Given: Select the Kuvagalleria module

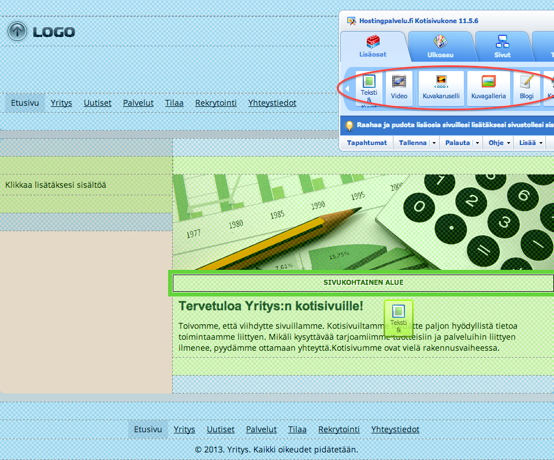Looking at the screenshot, I should 488,88.
